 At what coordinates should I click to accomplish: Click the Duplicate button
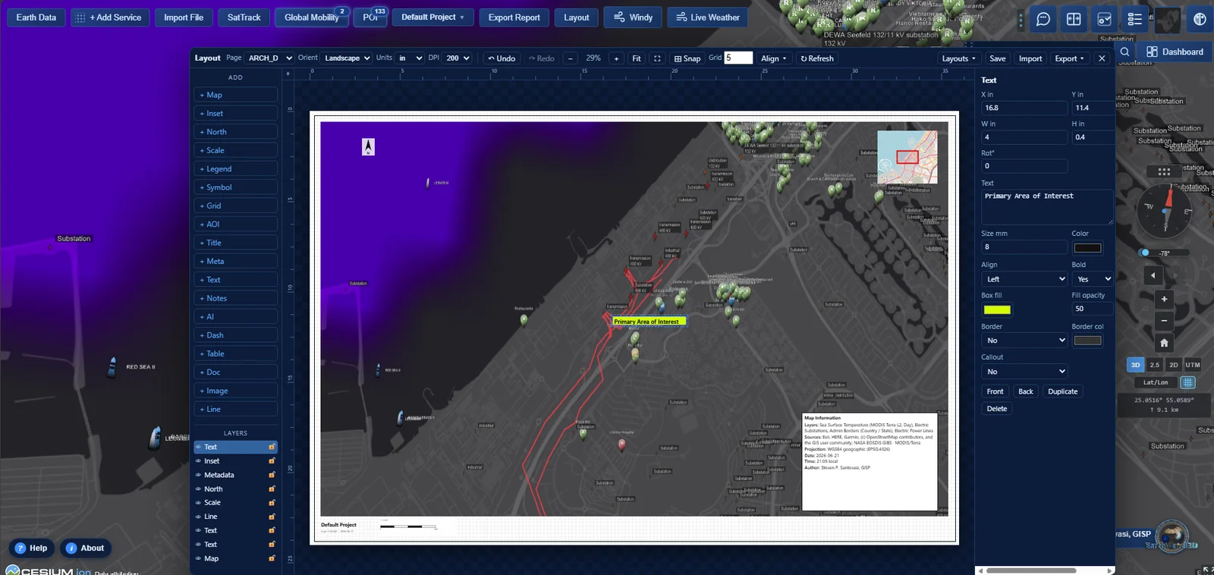point(1062,391)
